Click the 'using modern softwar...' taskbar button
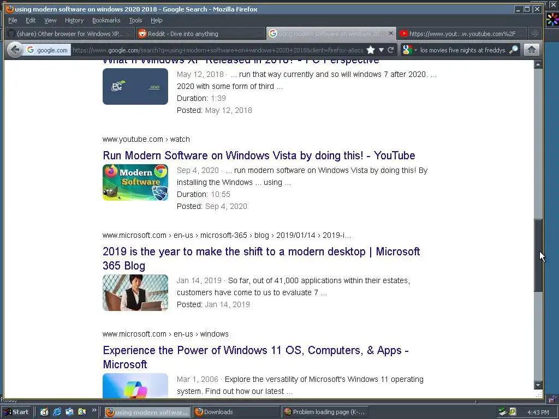The width and height of the screenshot is (559, 419). click(x=147, y=412)
